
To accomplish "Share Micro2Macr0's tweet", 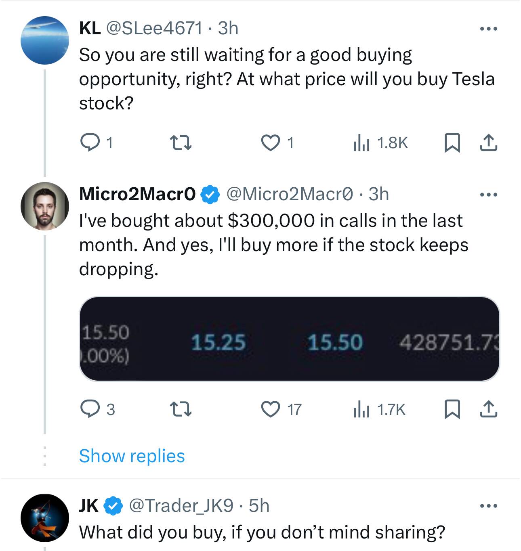I will point(488,409).
